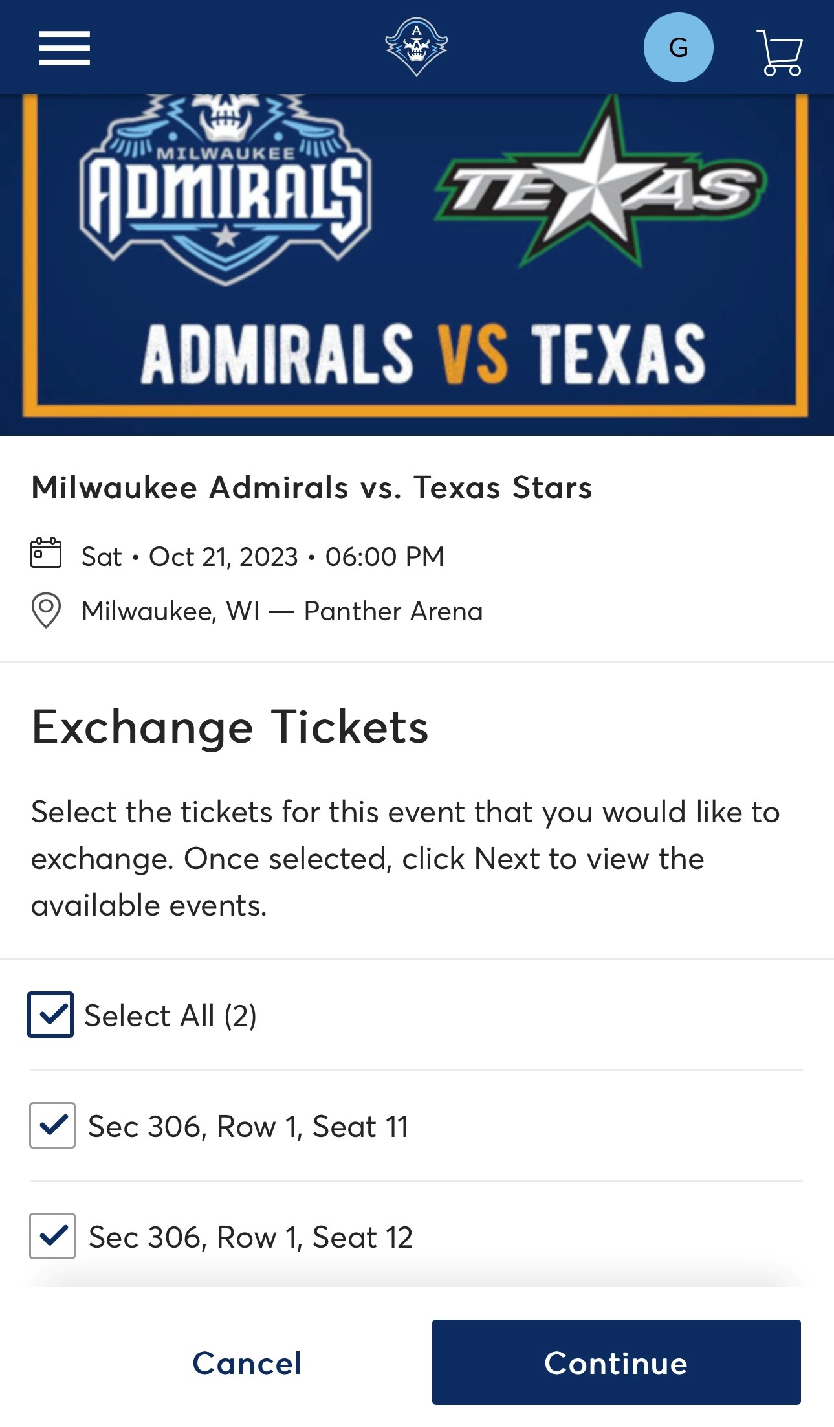Click the calendar icon beside event date
This screenshot has width=834, height=1427.
point(46,554)
